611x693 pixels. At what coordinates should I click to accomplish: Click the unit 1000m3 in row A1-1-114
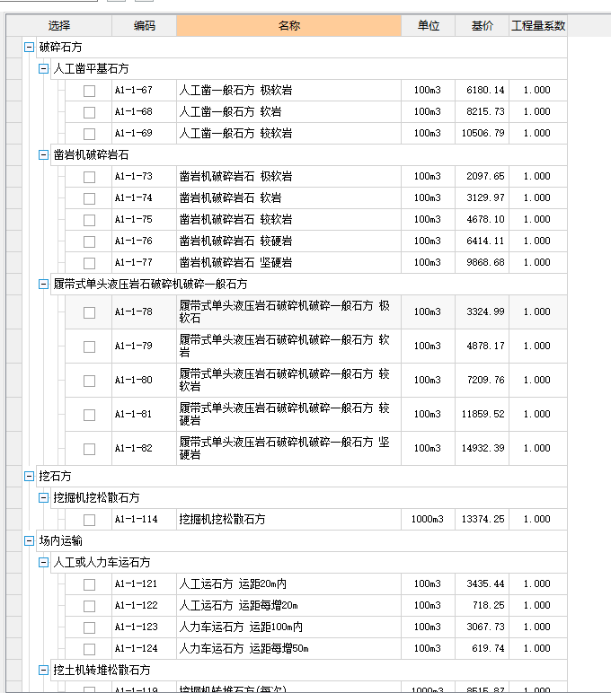click(428, 519)
